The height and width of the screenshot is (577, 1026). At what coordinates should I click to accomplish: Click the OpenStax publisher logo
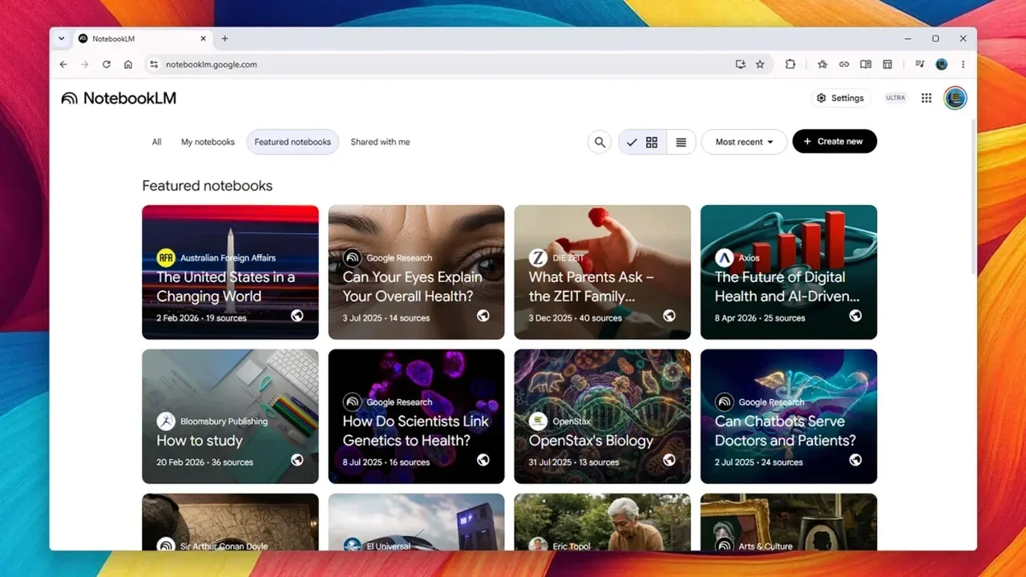point(538,422)
